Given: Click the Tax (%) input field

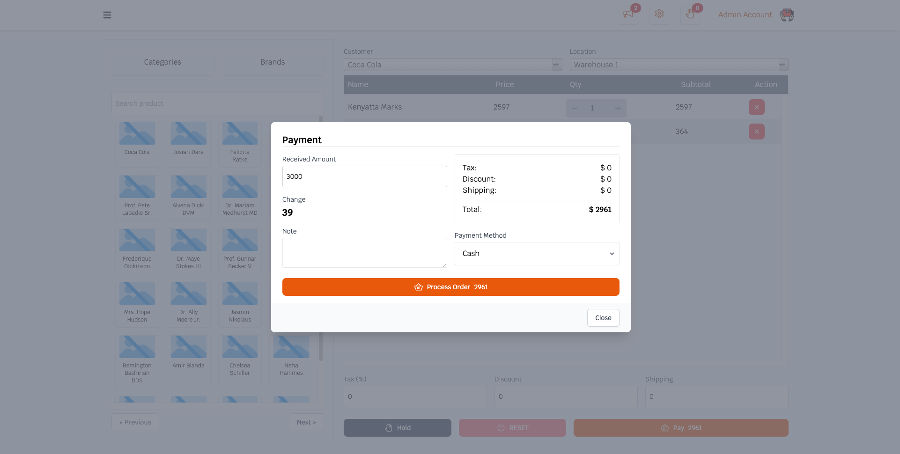Looking at the screenshot, I should click(415, 396).
